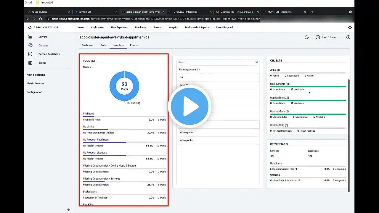Collapse sidebar with left arrow icon
This screenshot has height=213, width=379.
68,209
